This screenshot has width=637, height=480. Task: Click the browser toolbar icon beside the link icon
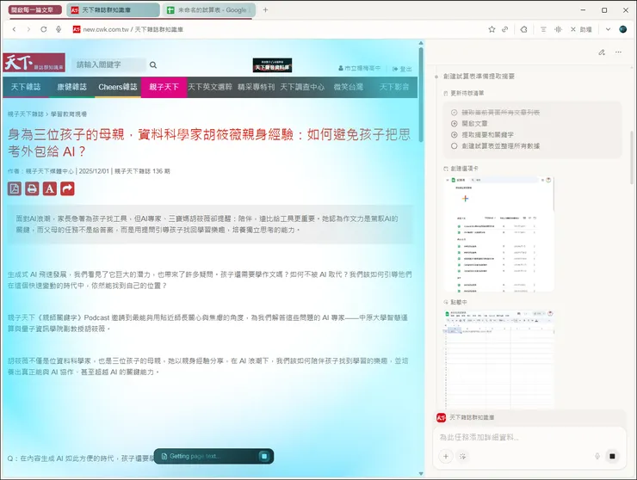click(x=524, y=29)
